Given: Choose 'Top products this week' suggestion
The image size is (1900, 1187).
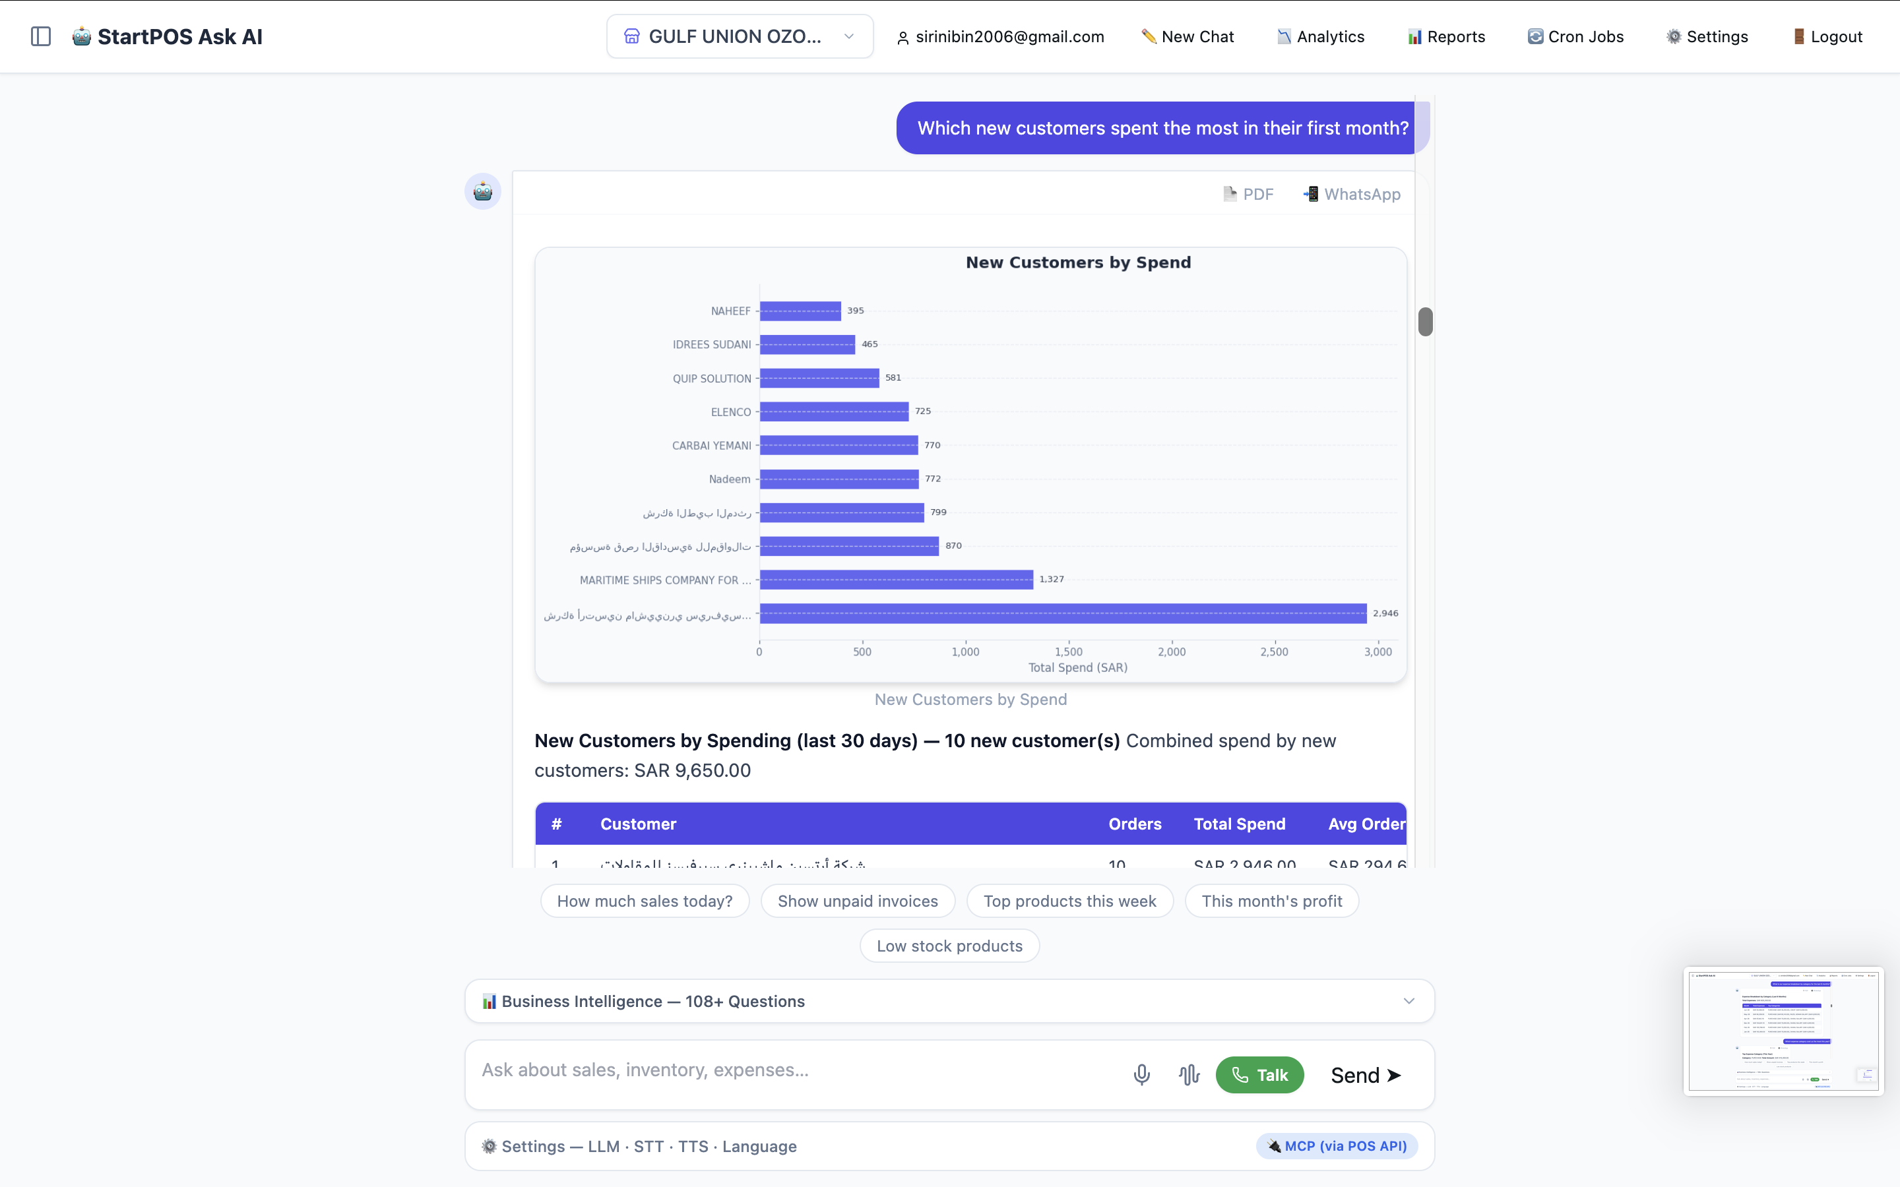Looking at the screenshot, I should pos(1069,901).
